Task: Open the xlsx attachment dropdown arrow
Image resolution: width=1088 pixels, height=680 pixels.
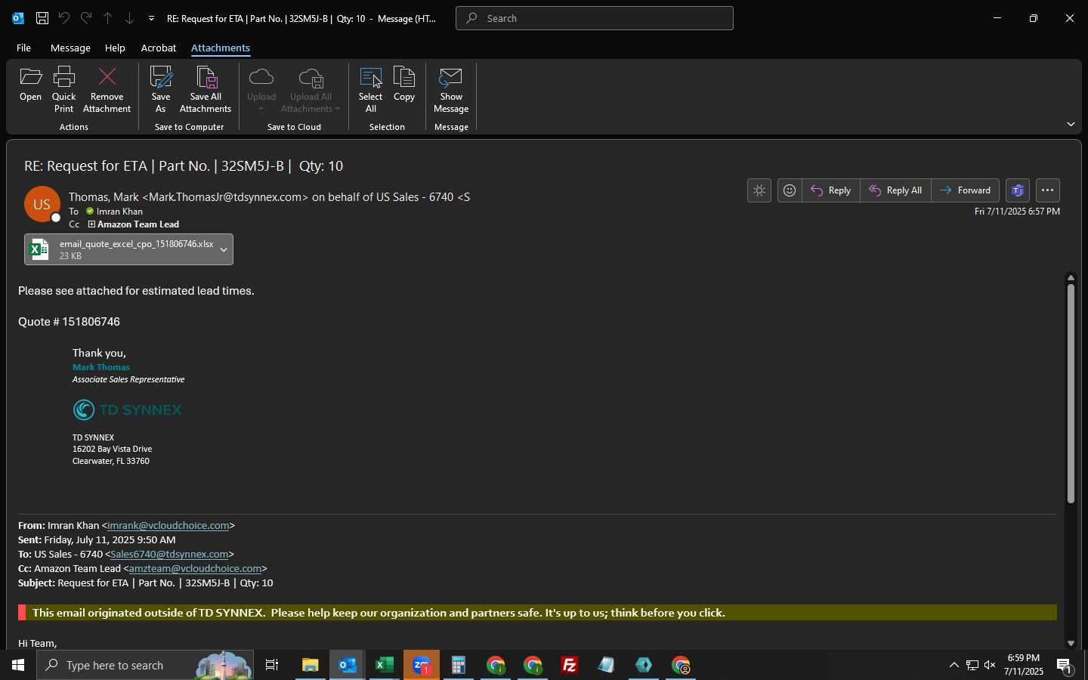Action: point(224,249)
